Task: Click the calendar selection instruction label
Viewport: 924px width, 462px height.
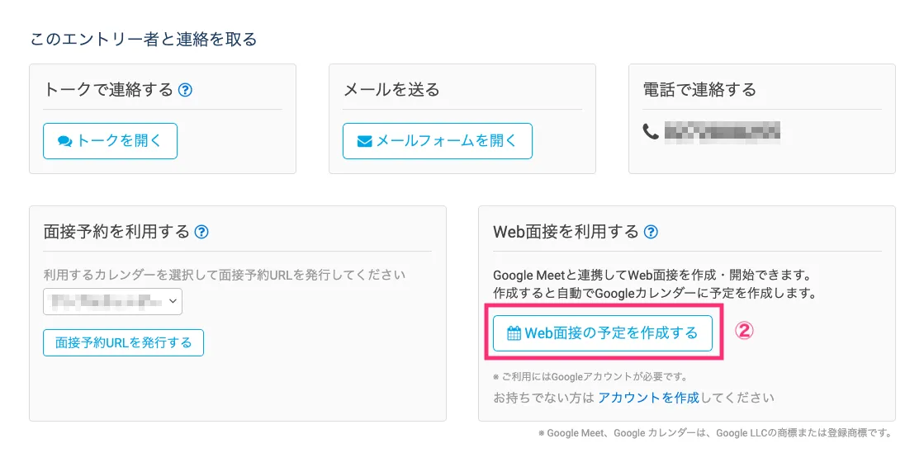Action: point(225,275)
